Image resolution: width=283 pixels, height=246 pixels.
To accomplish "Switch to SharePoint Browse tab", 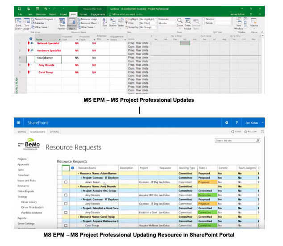I will coord(22,132).
